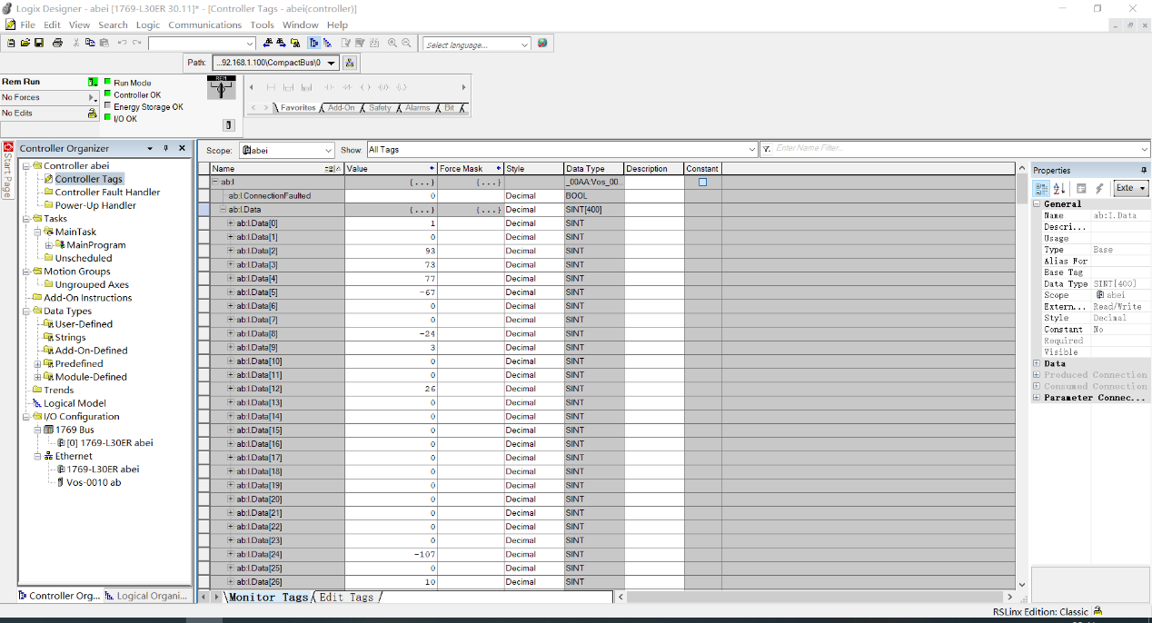
Task: Expand the ab:I.Data[0] tag row
Action: tap(231, 223)
